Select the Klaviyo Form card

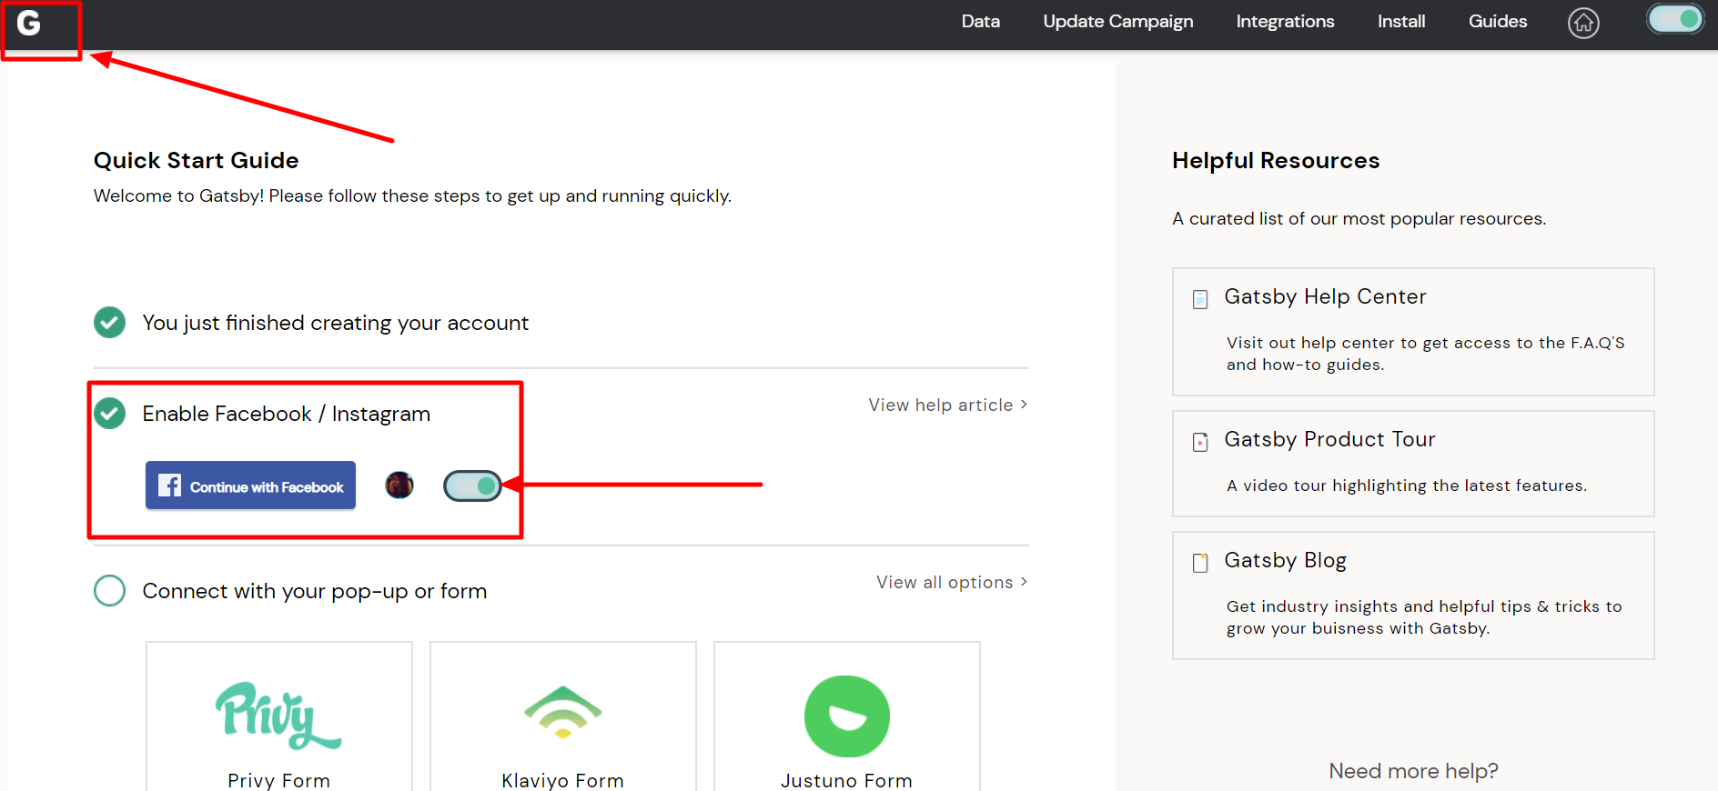(x=563, y=716)
